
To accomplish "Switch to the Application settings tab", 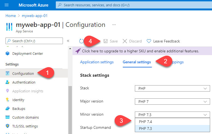I will pos(97,62).
